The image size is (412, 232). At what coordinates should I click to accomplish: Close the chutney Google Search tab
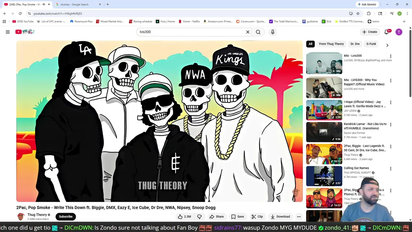coord(100,5)
